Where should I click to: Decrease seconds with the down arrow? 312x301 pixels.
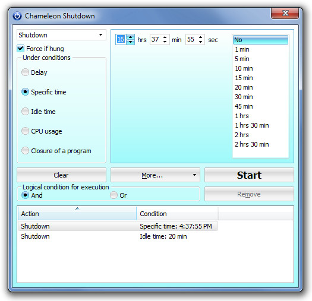[201, 42]
